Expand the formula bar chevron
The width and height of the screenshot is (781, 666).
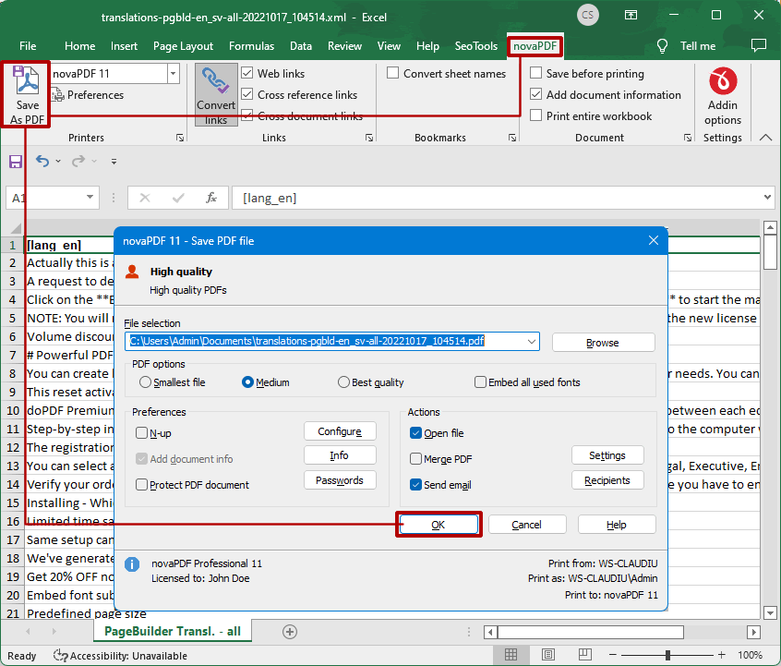[767, 198]
